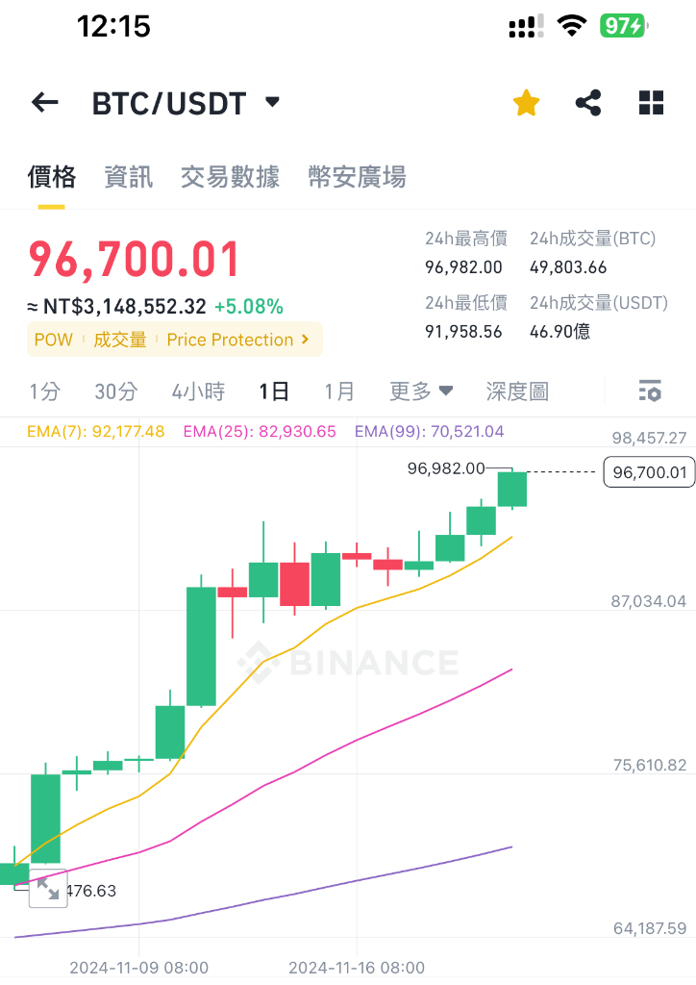Tap the 2024-11-16 08:00 date label
This screenshot has width=696, height=985.
[357, 968]
